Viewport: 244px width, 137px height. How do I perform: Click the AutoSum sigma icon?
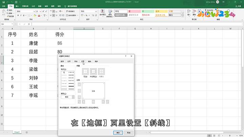point(206,10)
